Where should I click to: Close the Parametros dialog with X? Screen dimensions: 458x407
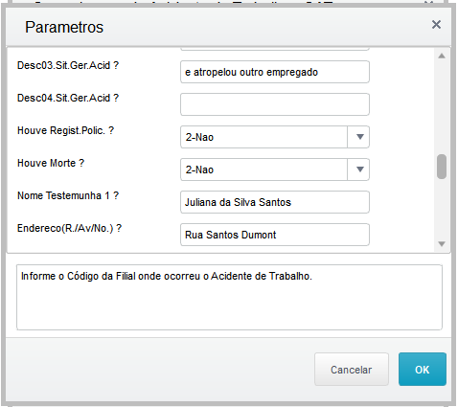pyautogui.click(x=436, y=25)
